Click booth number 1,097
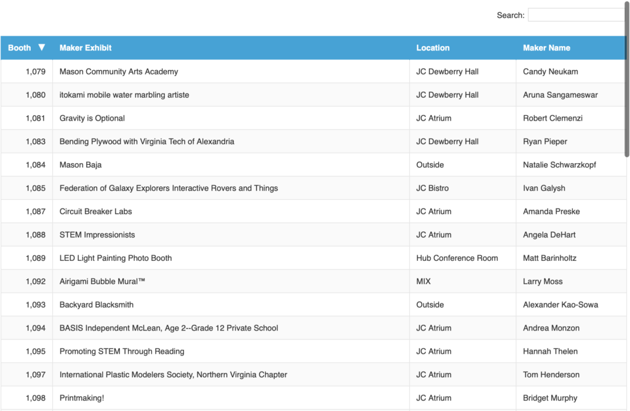 (35, 375)
